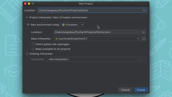Click the Base interpreter label

pyautogui.click(x=41, y=39)
